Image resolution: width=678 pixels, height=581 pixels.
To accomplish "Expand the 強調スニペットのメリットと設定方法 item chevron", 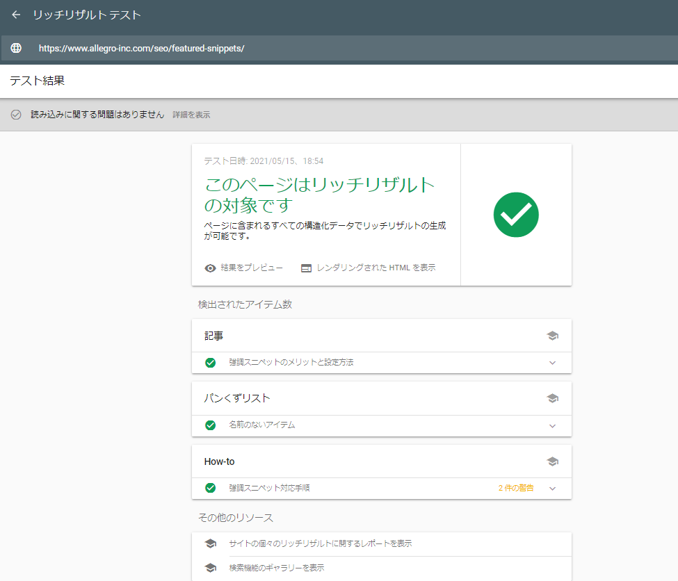I will [x=552, y=363].
